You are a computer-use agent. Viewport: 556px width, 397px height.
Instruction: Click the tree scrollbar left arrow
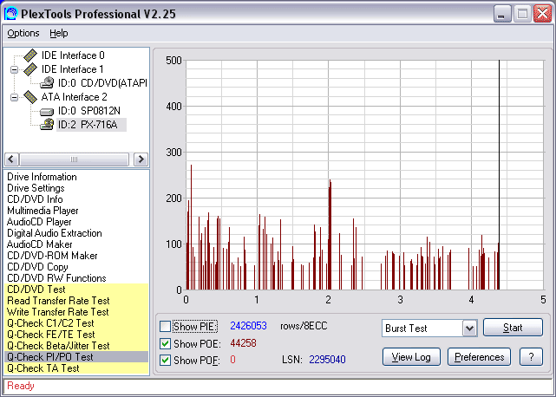click(11, 159)
